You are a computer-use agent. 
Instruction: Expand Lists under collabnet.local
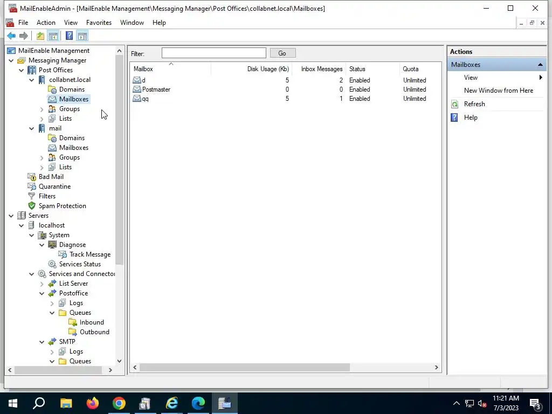tap(42, 119)
